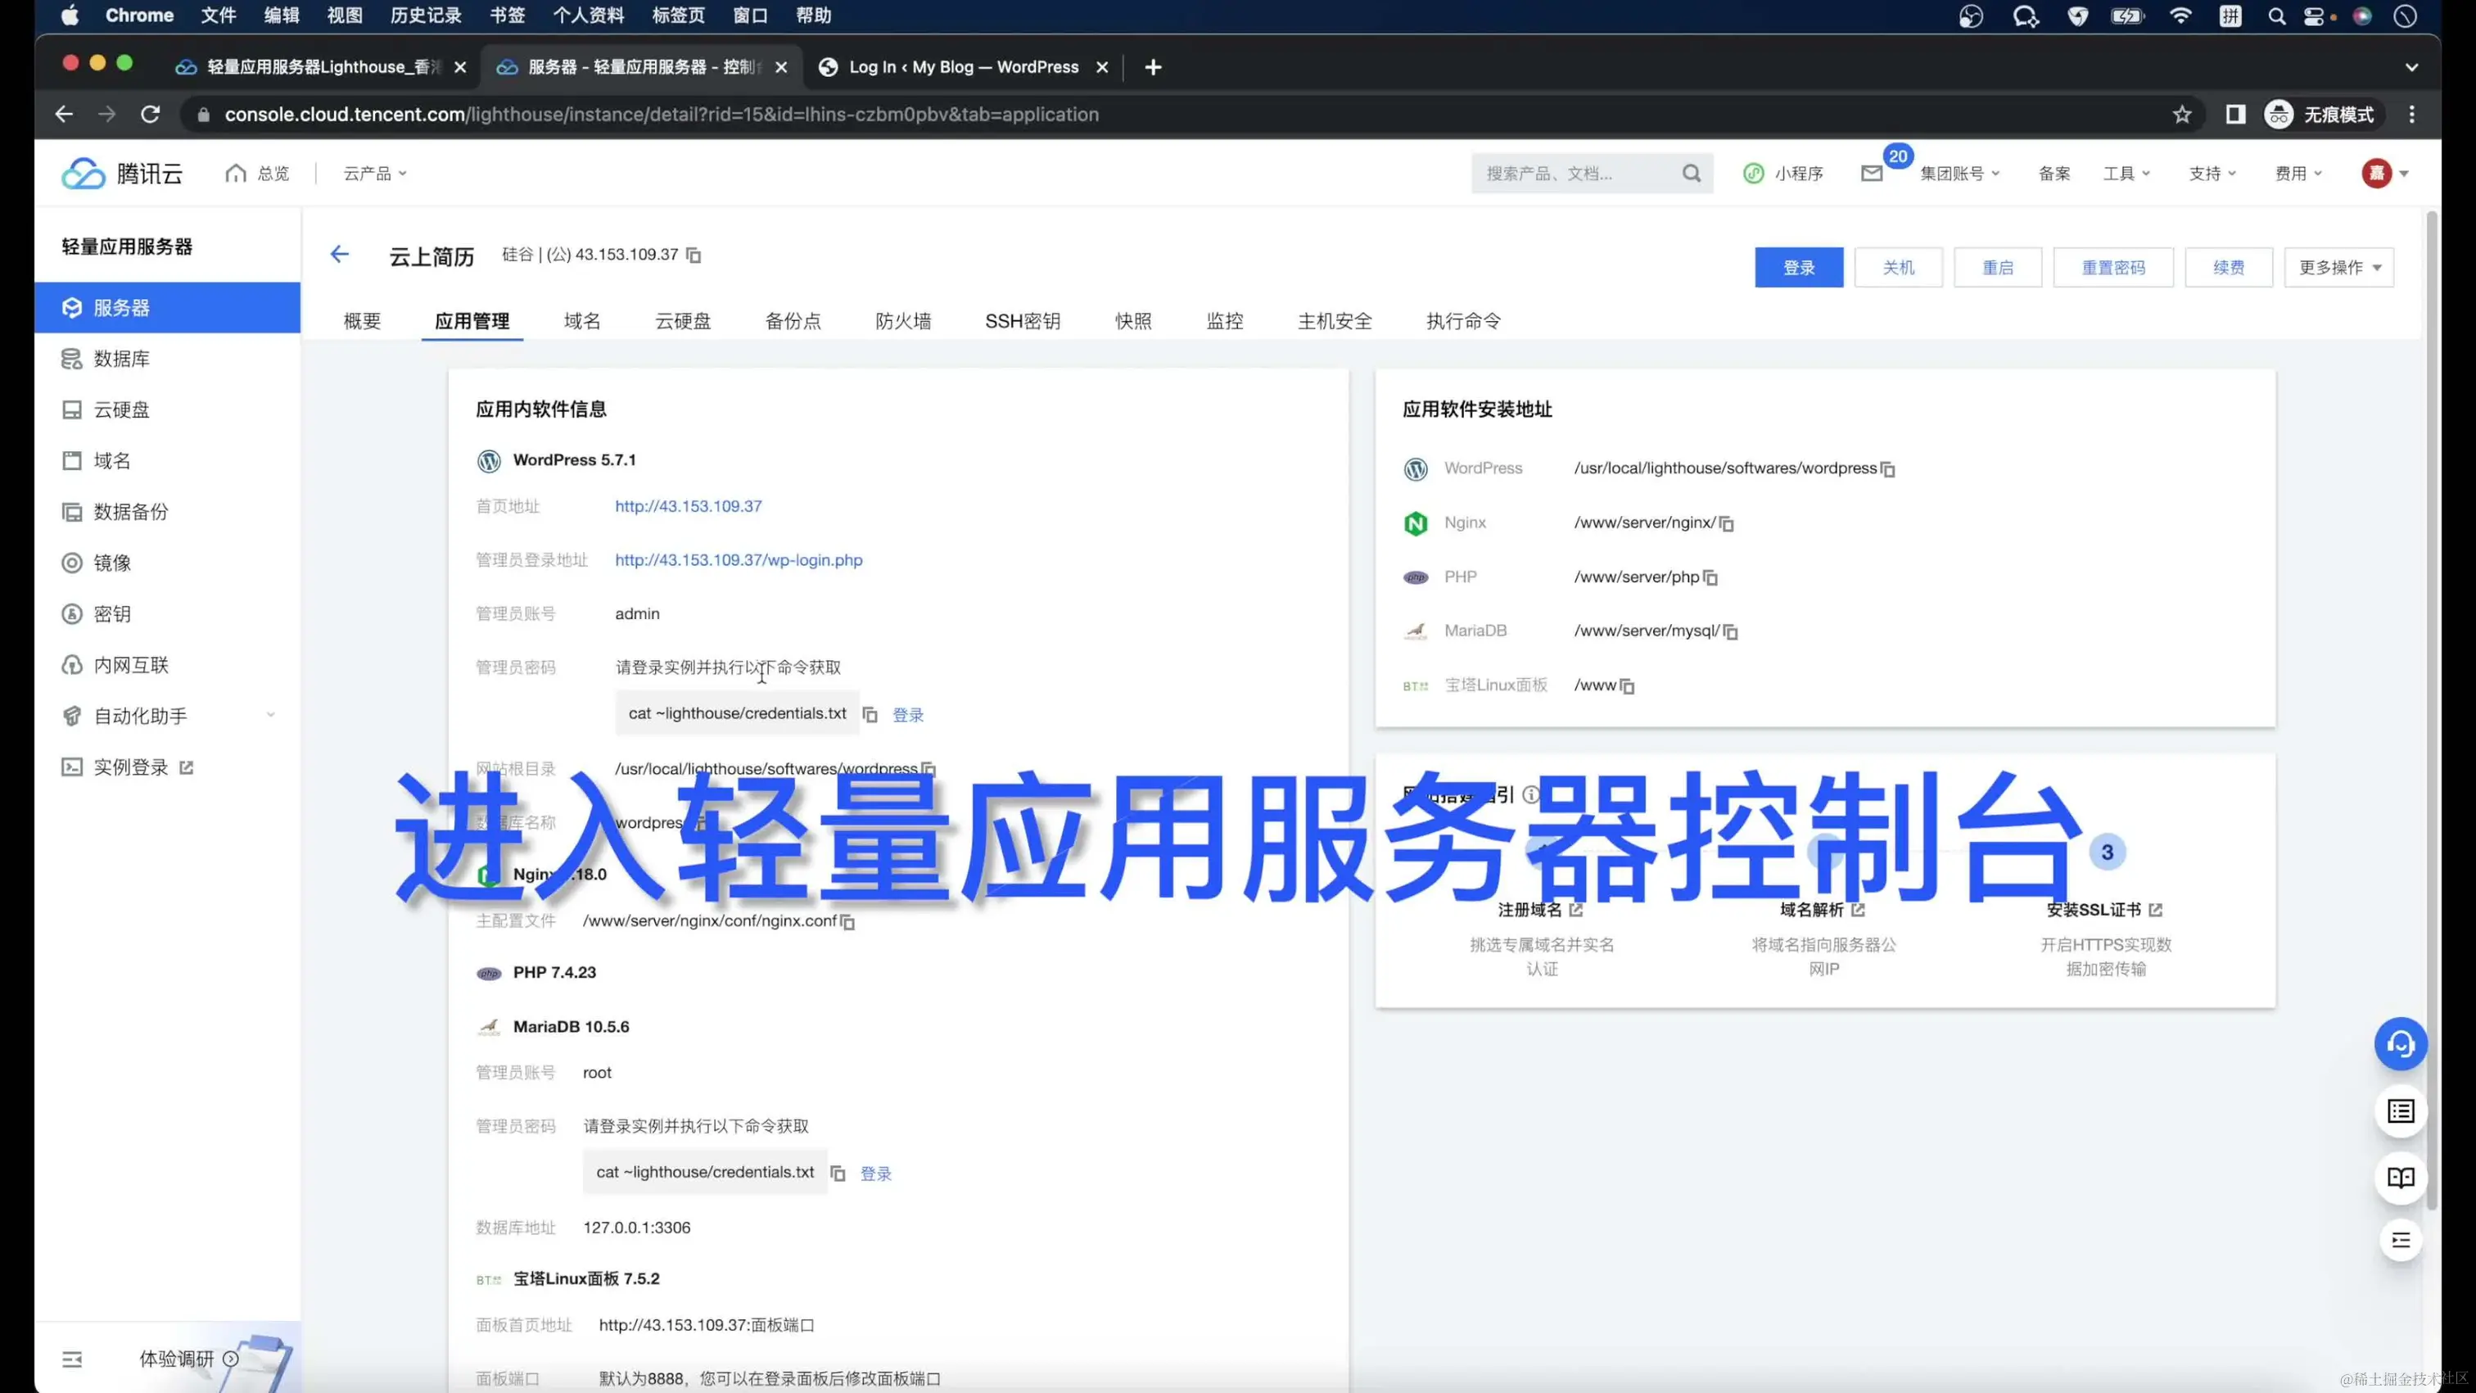This screenshot has height=1393, width=2476.
Task: Open the message notifications with 20 unread
Action: point(1870,173)
